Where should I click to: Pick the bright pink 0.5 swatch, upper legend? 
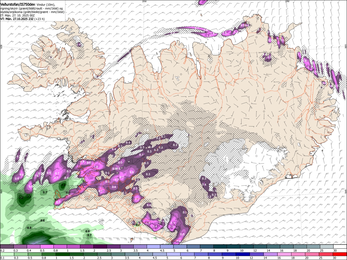[47, 247]
